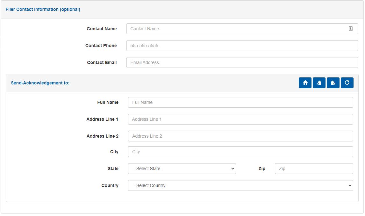This screenshot has width=365, height=216.
Task: Click the Address Line 2 input
Action: [240, 136]
